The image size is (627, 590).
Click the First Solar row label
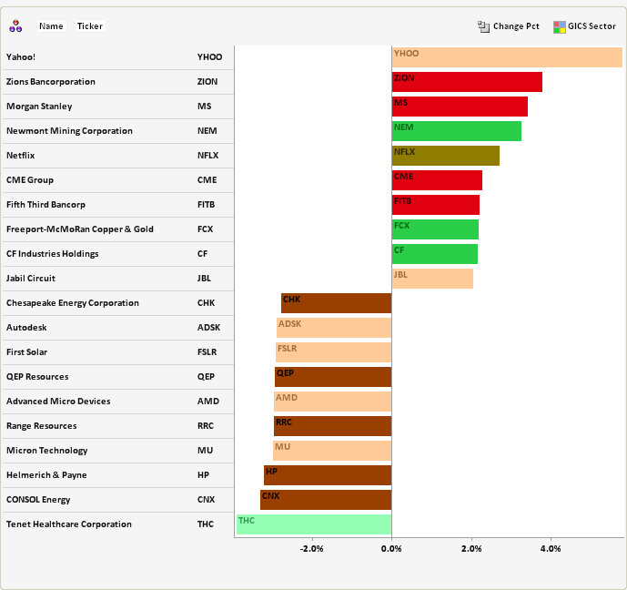pos(26,352)
